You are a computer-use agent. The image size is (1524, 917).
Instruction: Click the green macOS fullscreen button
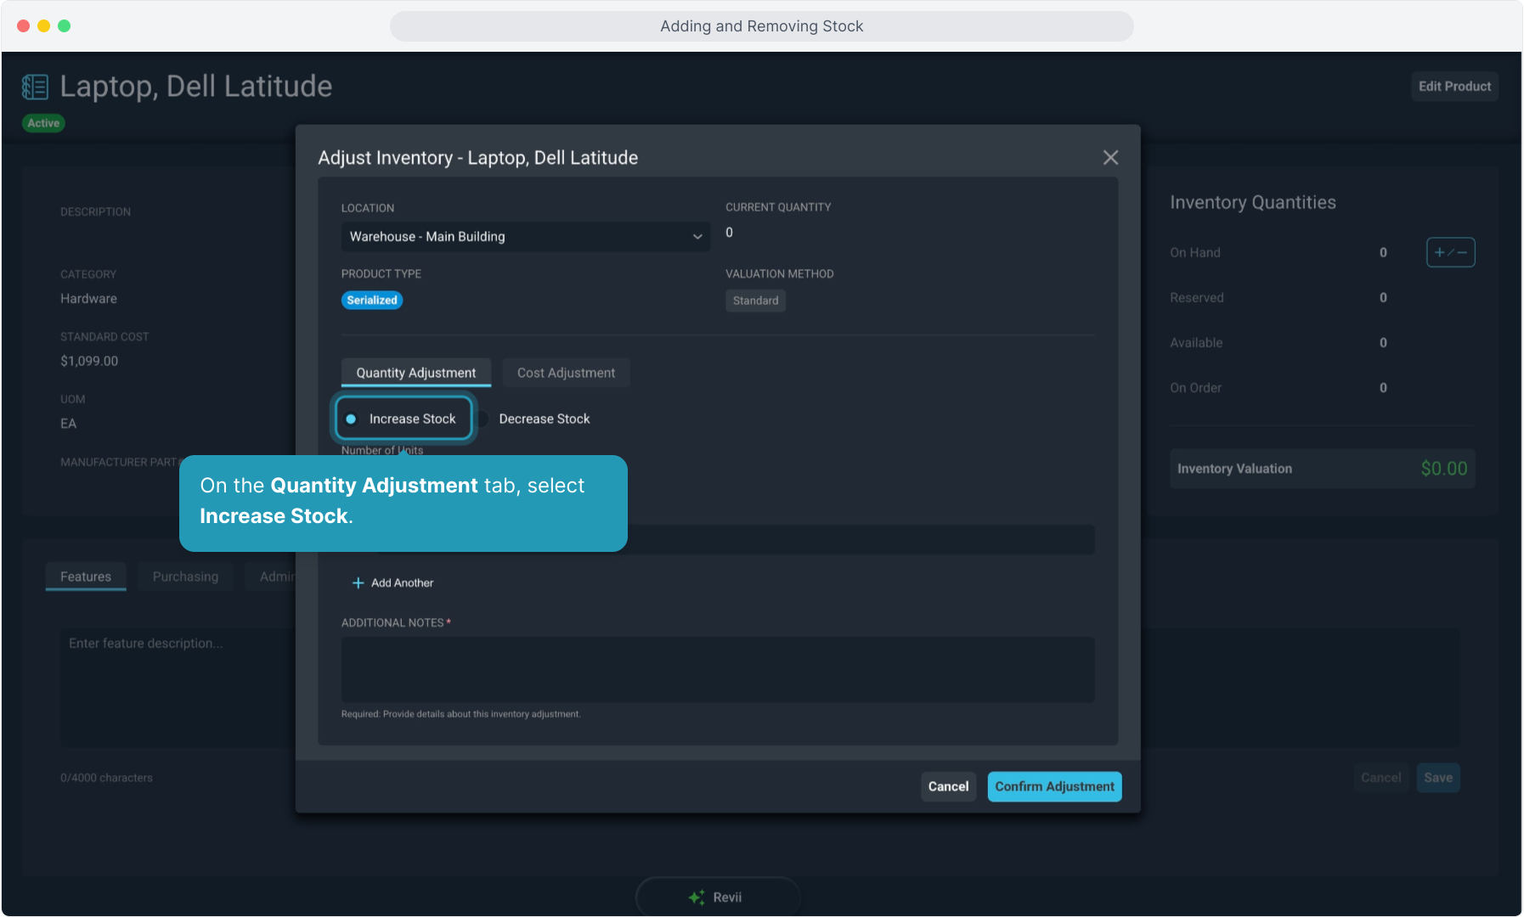coord(64,26)
